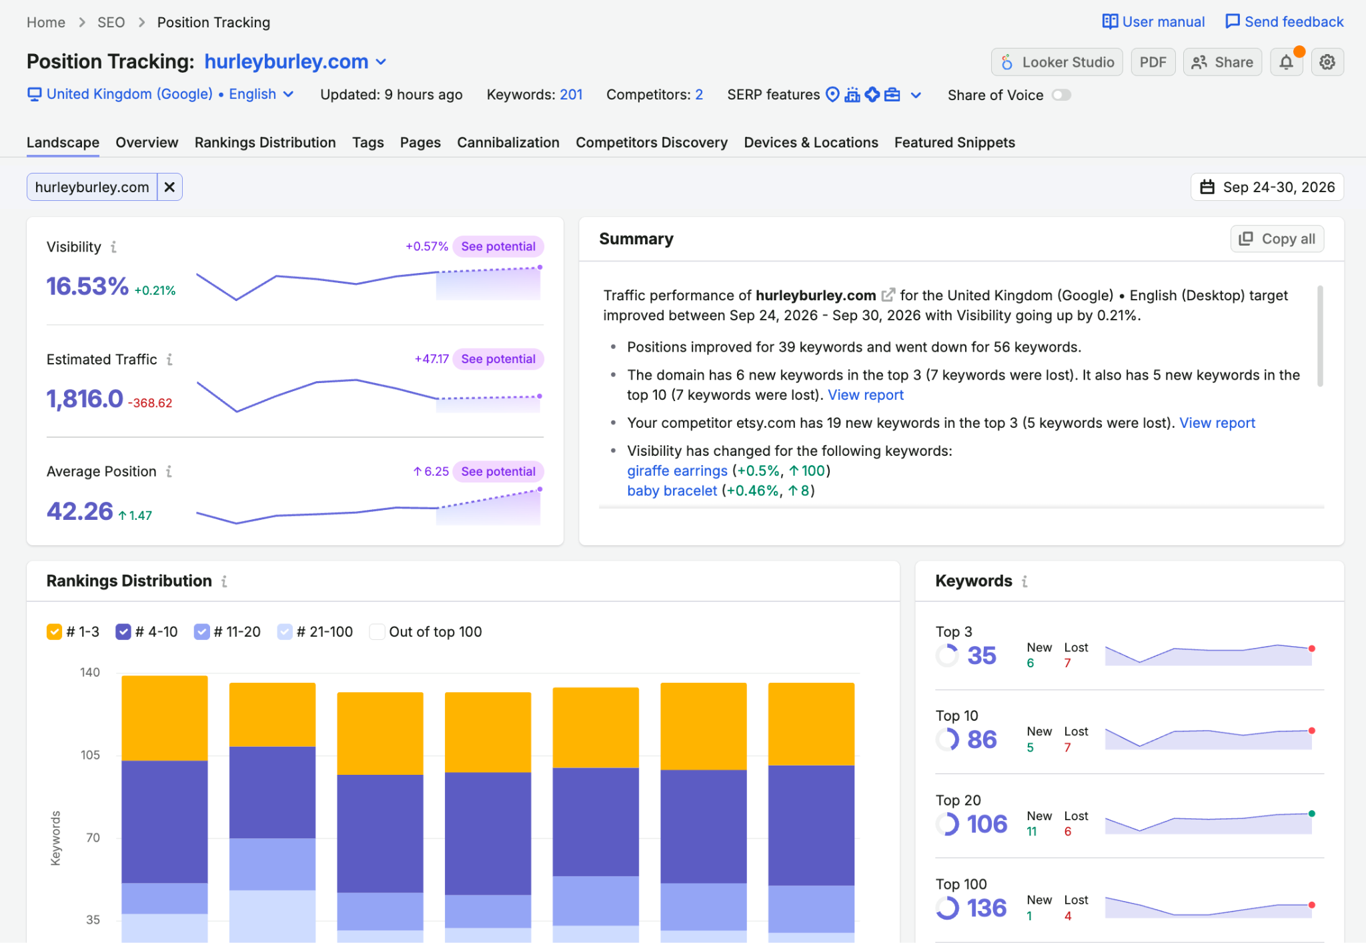The height and width of the screenshot is (943, 1366).
Task: Click the Copy all button
Action: (1277, 239)
